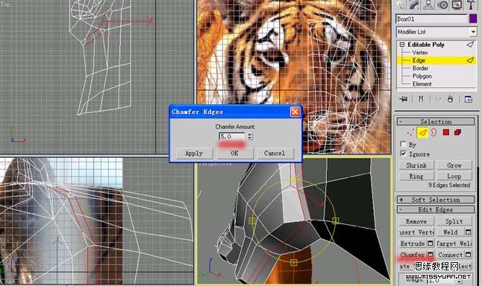This screenshot has width=482, height=286.
Task: Select Border level in modifier stack
Action: 420,68
